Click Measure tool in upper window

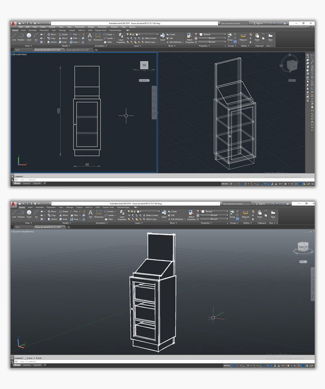tap(243, 37)
